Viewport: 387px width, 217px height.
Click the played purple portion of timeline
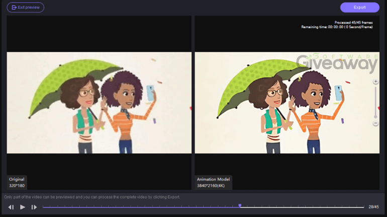[141, 207]
